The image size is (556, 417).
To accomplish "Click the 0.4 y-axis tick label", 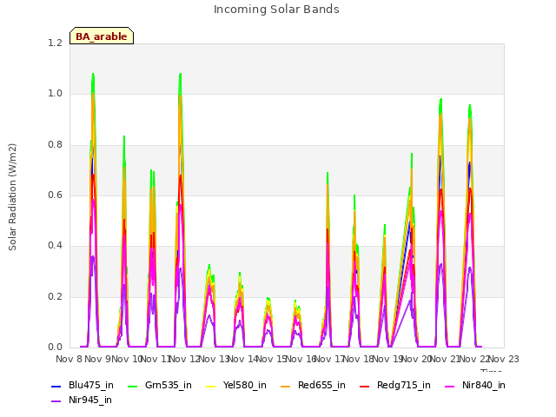I will coord(55,245).
